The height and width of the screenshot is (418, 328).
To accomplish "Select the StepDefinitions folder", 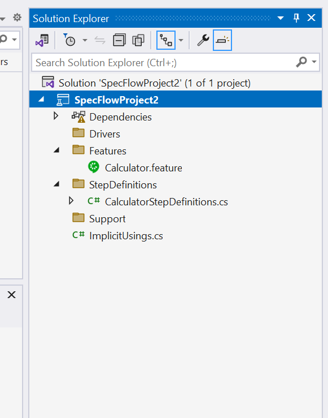I will coord(123,185).
